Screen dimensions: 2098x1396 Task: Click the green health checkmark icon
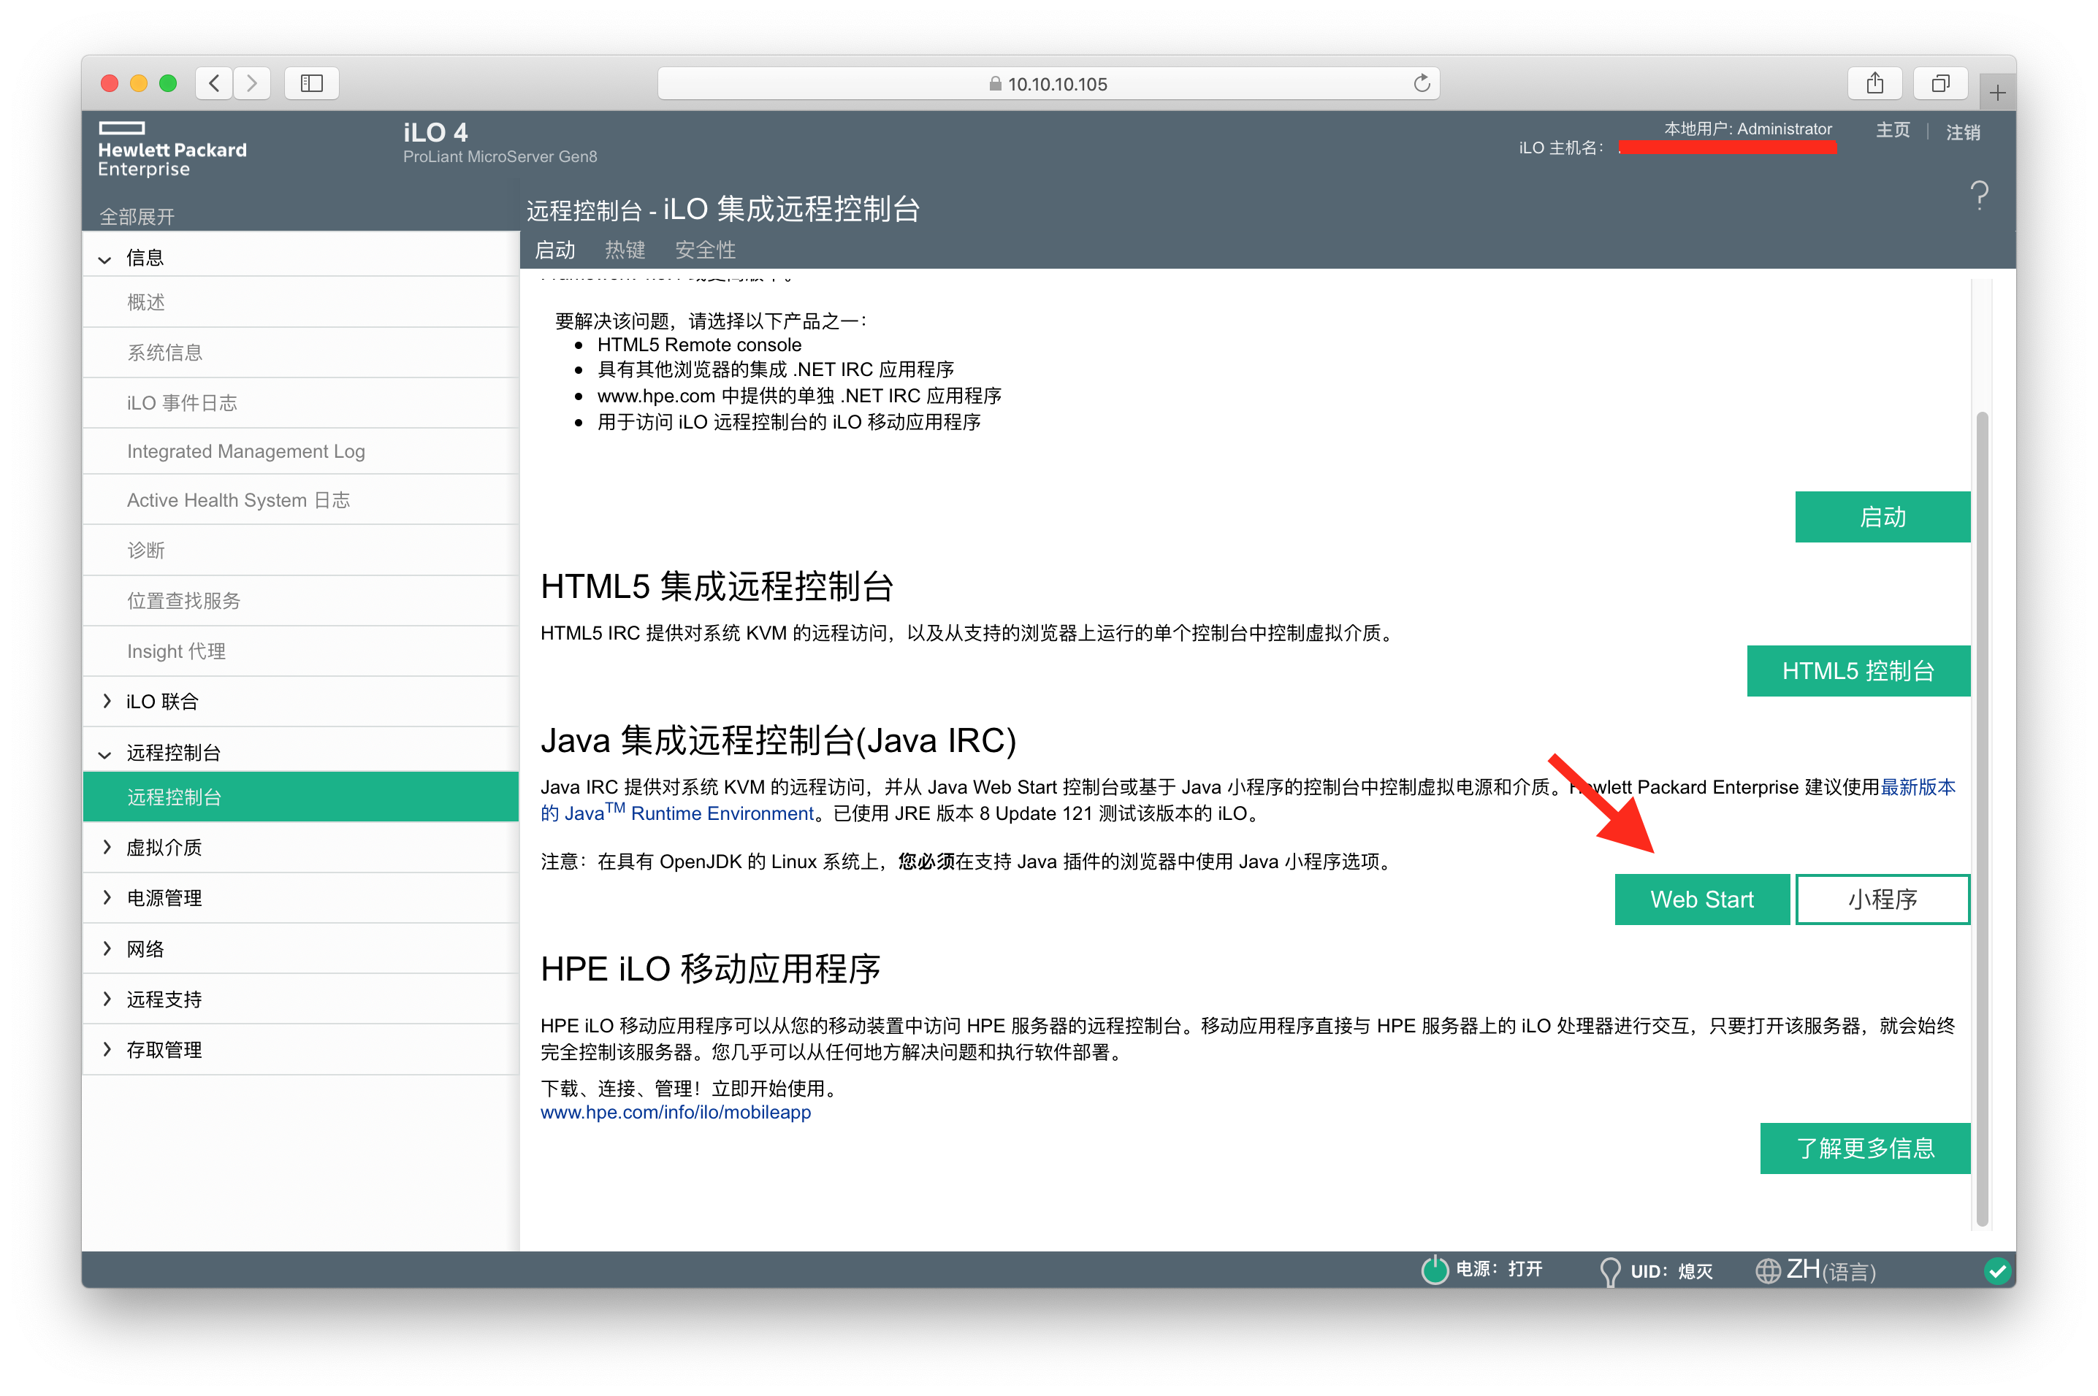[x=1997, y=1270]
